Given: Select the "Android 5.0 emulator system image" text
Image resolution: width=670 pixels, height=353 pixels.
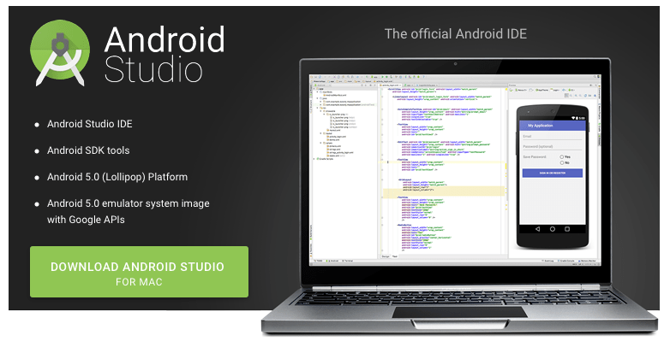Looking at the screenshot, I should (129, 203).
